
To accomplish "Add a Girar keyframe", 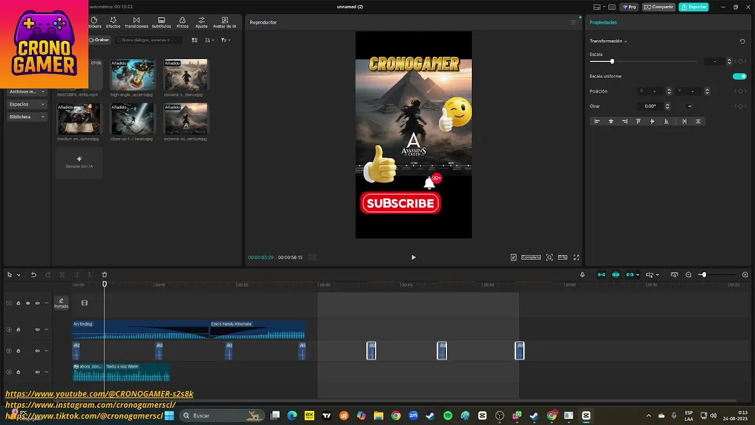I will pyautogui.click(x=741, y=106).
